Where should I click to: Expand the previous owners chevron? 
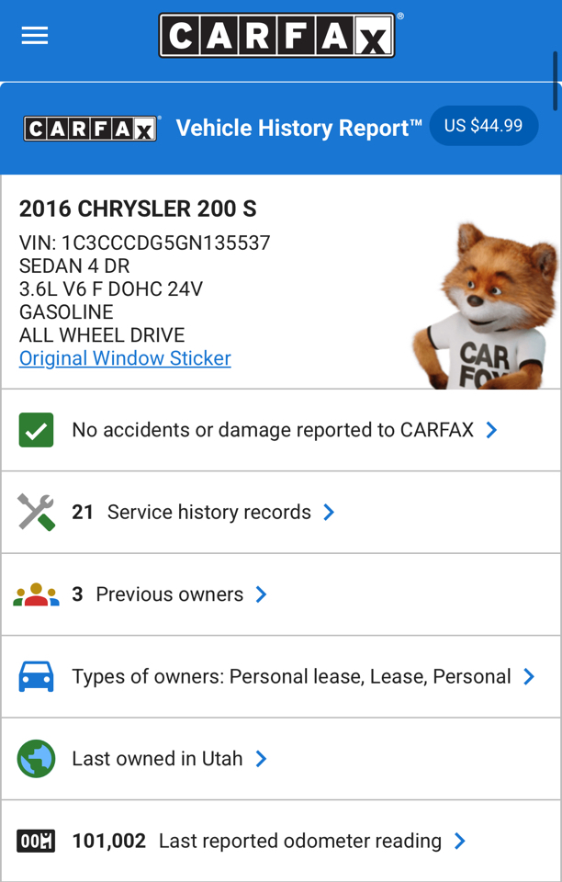262,594
